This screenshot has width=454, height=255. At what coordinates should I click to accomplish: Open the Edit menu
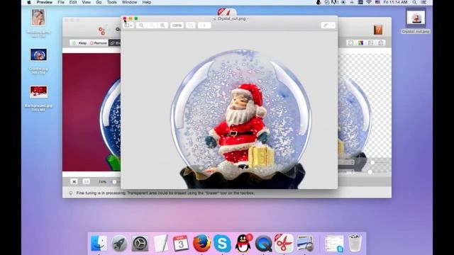73,2
